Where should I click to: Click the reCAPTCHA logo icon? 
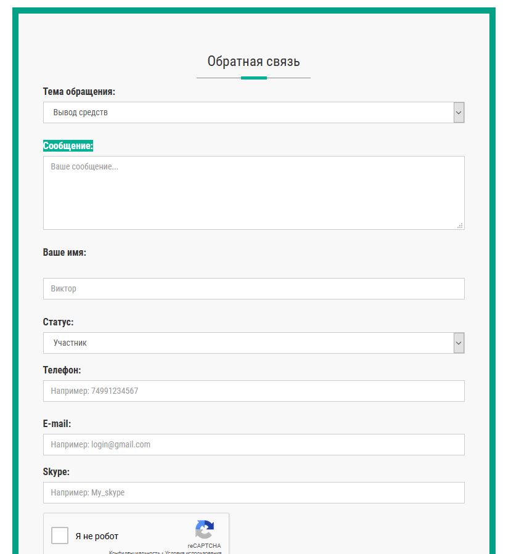tap(204, 530)
